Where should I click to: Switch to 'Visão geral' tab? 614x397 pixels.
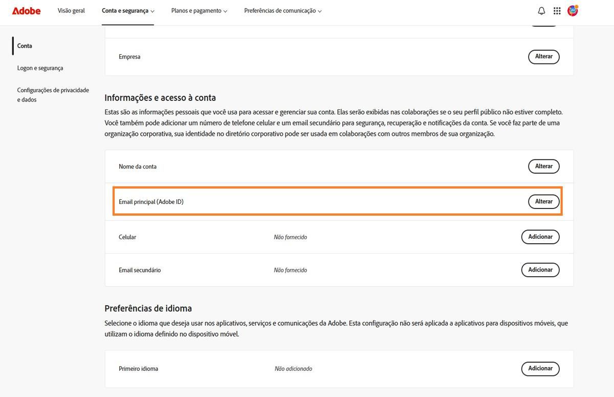click(71, 10)
